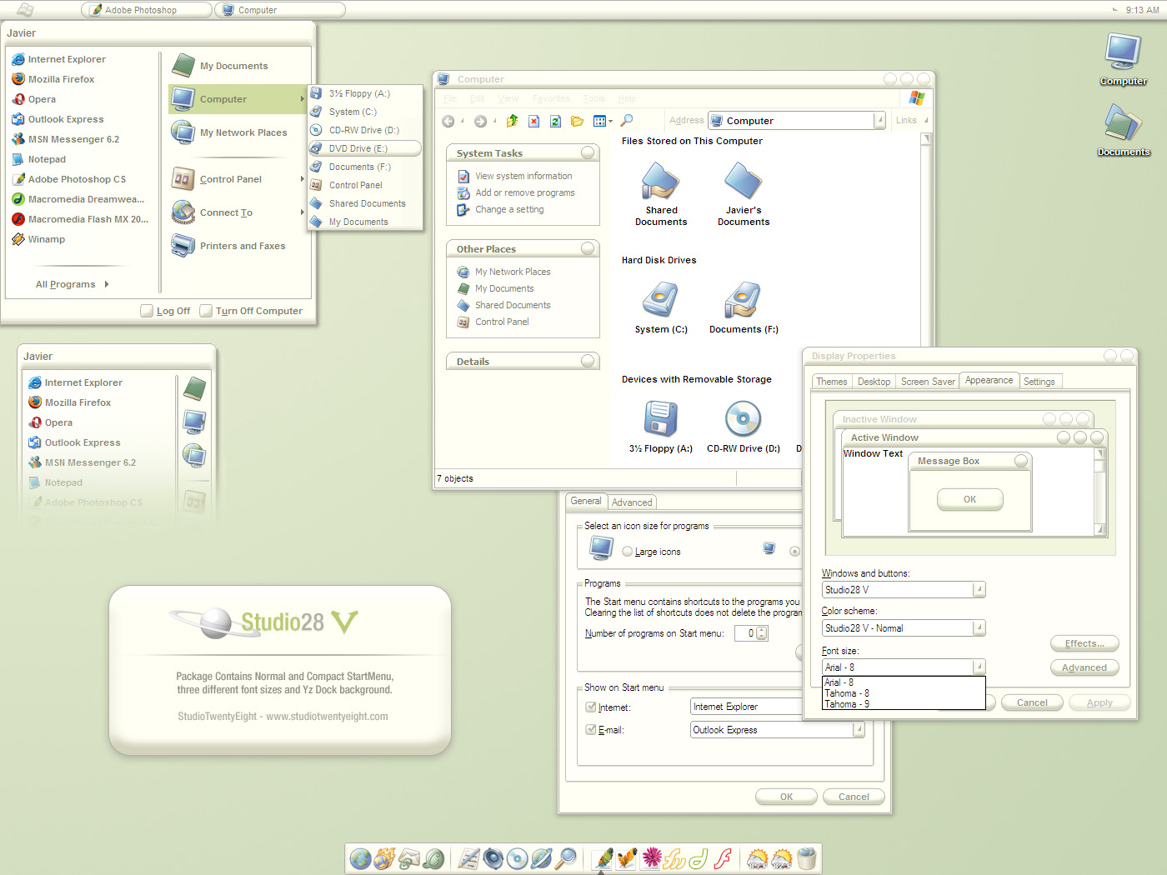Click the Window Text preview scrollbar
The image size is (1167, 875).
tap(1099, 492)
